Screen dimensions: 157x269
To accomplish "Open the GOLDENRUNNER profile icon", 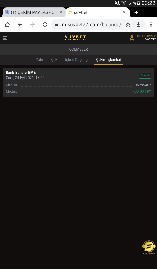I will pyautogui.click(x=132, y=38).
